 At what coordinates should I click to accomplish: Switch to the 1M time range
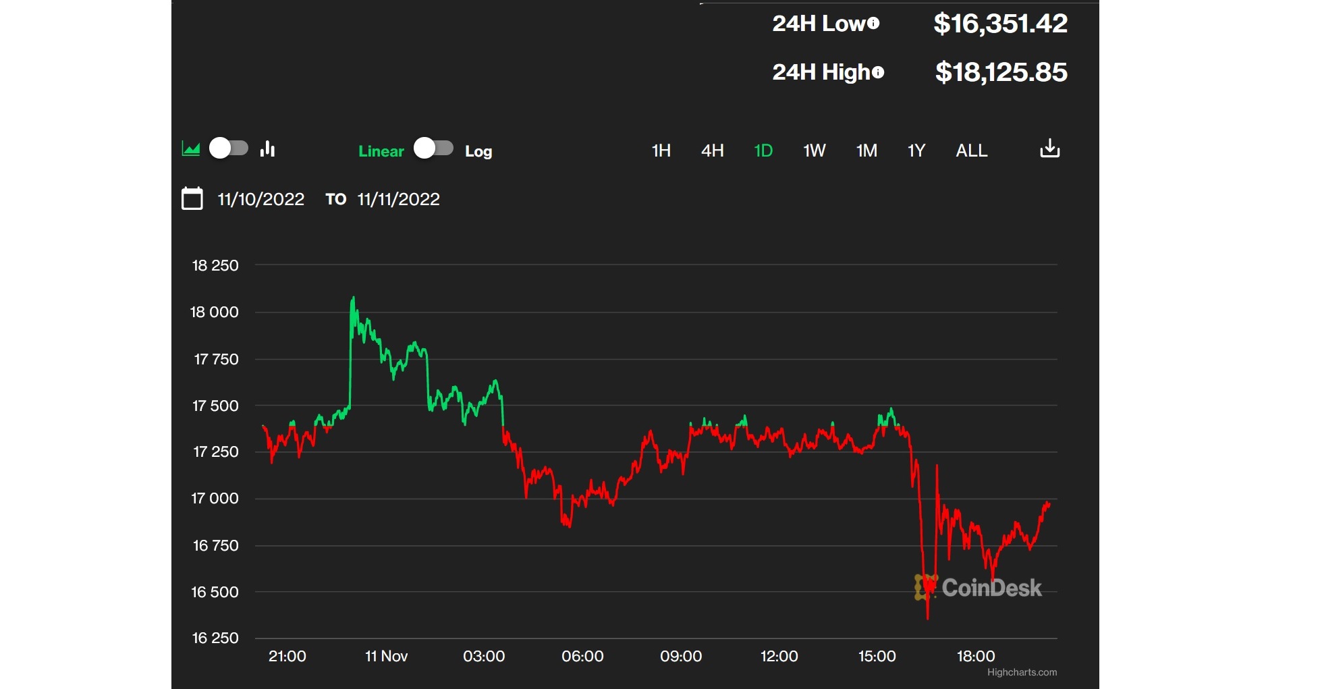click(x=867, y=150)
